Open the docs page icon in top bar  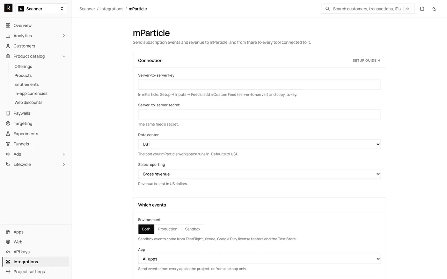422,9
